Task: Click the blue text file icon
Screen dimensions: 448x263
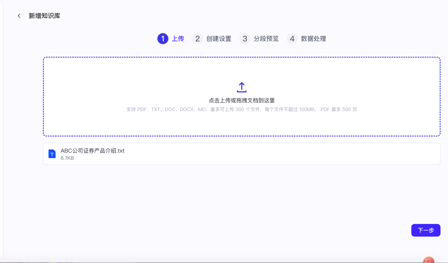Action: pos(52,154)
